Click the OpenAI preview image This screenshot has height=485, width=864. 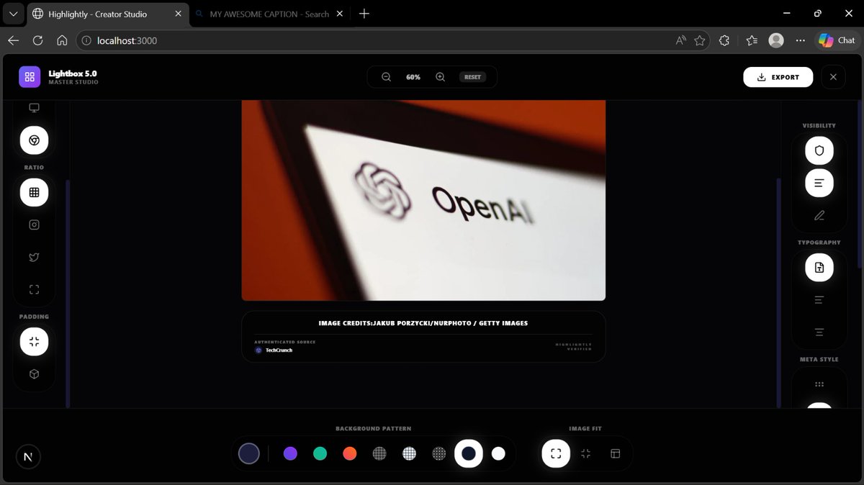tap(423, 200)
